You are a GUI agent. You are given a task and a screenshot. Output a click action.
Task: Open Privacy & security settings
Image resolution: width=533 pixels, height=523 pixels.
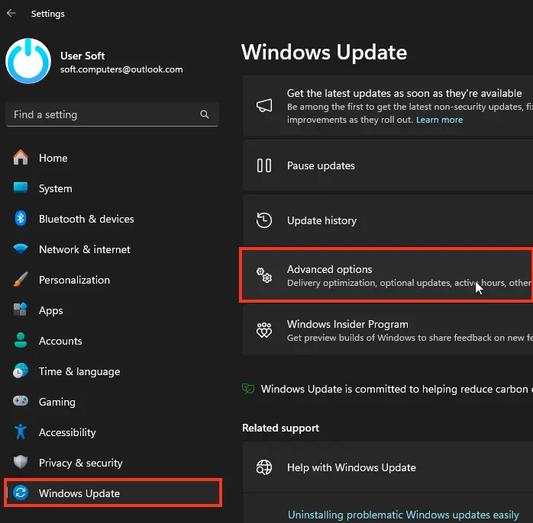click(80, 463)
